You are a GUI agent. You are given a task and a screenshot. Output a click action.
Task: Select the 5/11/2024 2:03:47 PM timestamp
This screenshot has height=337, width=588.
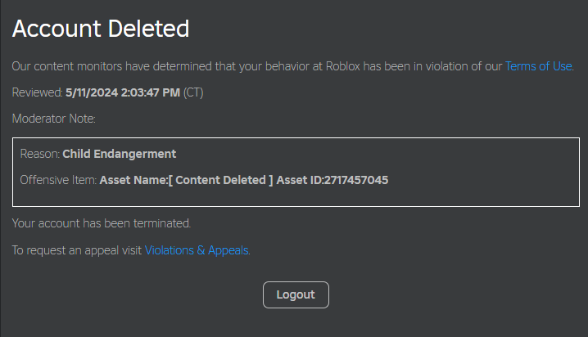(x=123, y=92)
